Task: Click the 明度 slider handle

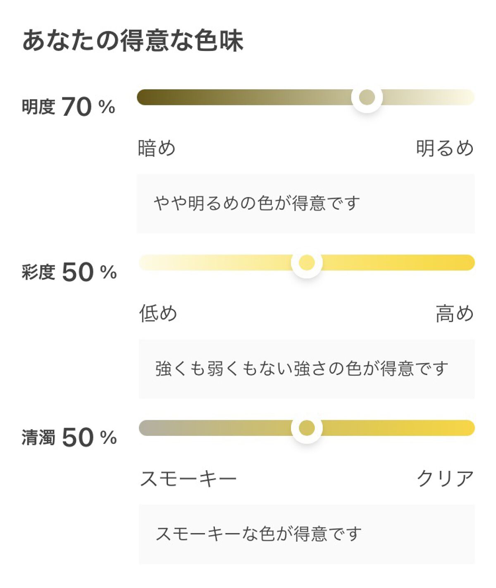Action: (367, 97)
